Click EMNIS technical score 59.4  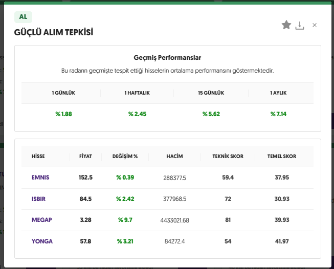(228, 177)
